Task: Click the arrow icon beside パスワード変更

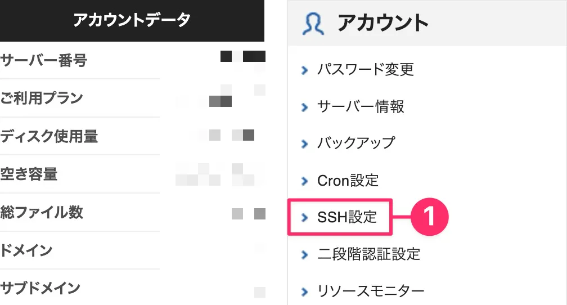Action: point(305,70)
